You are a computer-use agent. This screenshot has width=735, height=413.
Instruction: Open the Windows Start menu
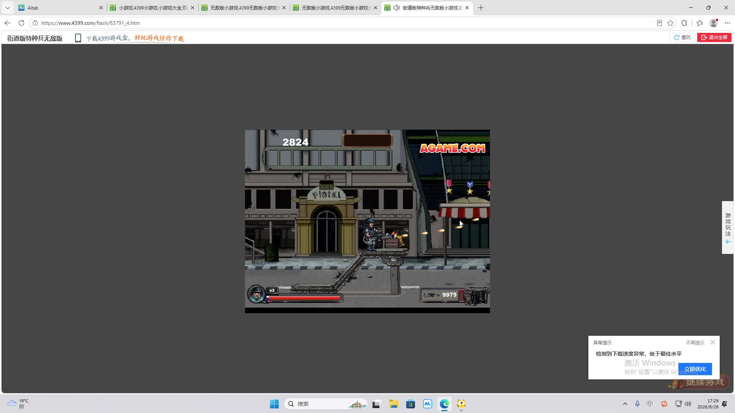pos(274,404)
